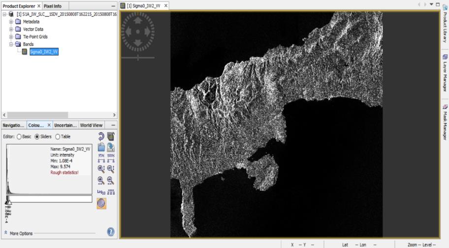Switch to the Navigation tab

13,125
